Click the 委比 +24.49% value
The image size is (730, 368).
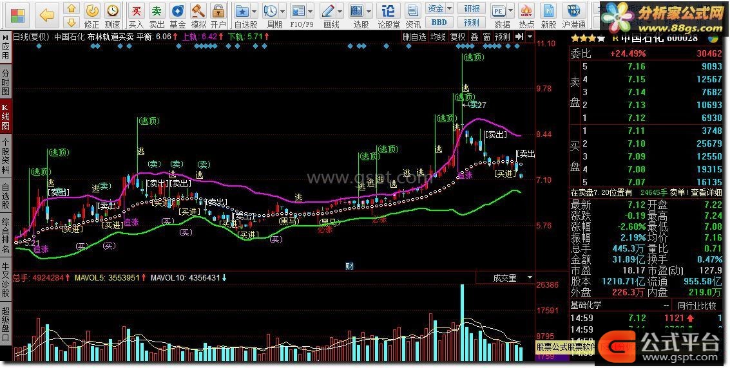[x=628, y=54]
